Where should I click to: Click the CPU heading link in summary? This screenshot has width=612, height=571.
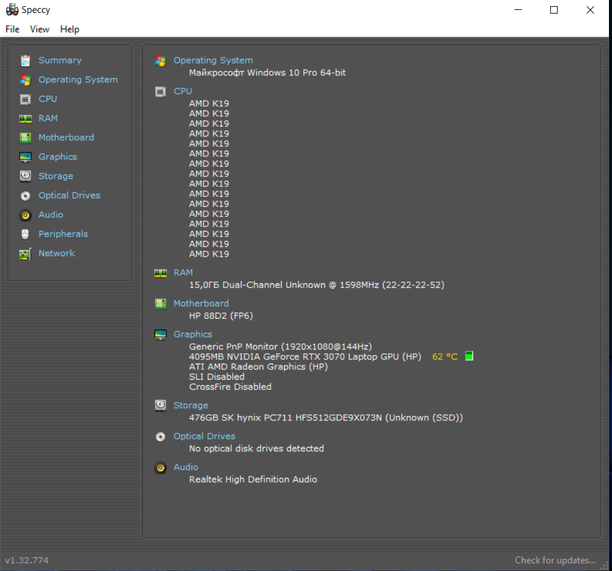[x=183, y=91]
